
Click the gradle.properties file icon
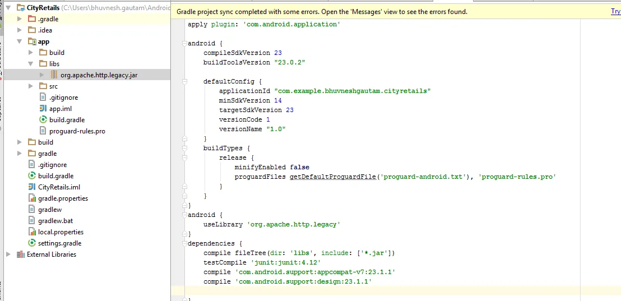pos(32,198)
